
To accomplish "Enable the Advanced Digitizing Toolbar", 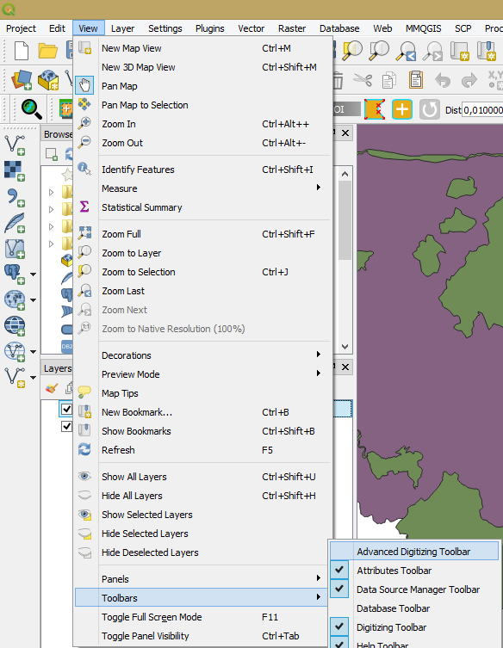I will pos(415,552).
